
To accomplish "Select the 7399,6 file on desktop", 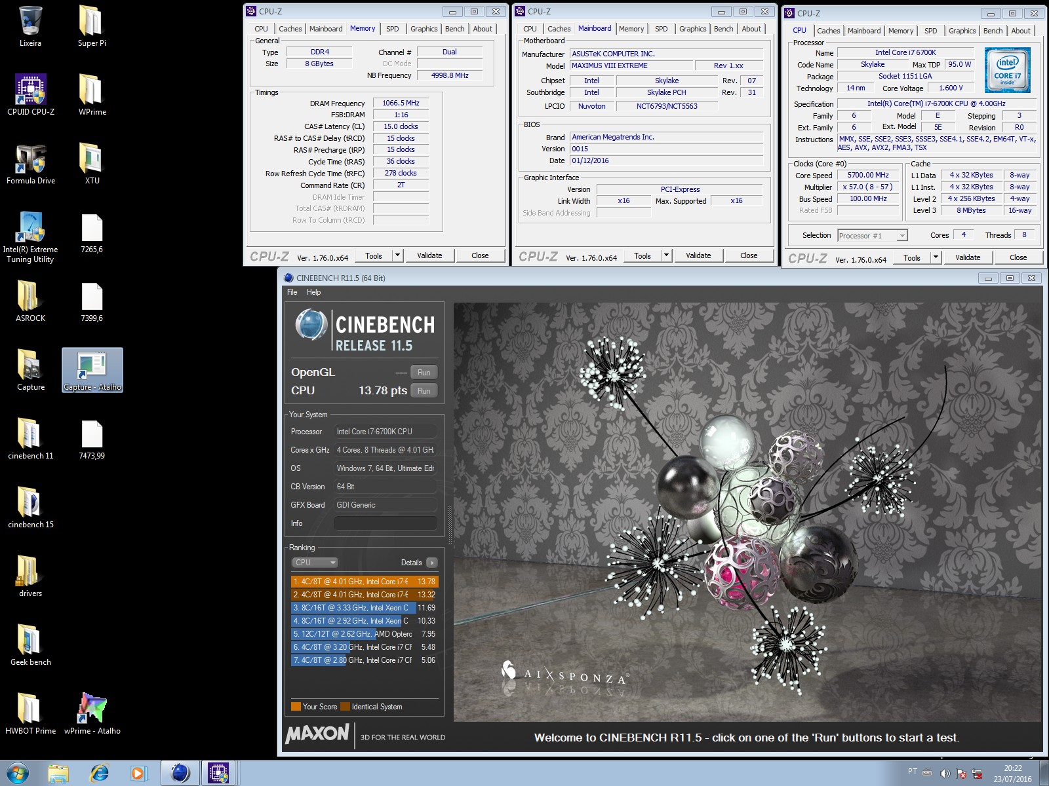I will 92,302.
